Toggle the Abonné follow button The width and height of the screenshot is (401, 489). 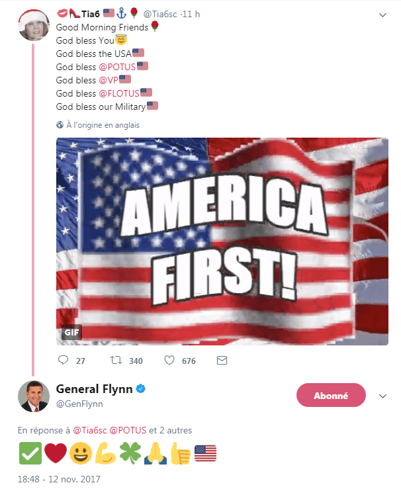331,395
